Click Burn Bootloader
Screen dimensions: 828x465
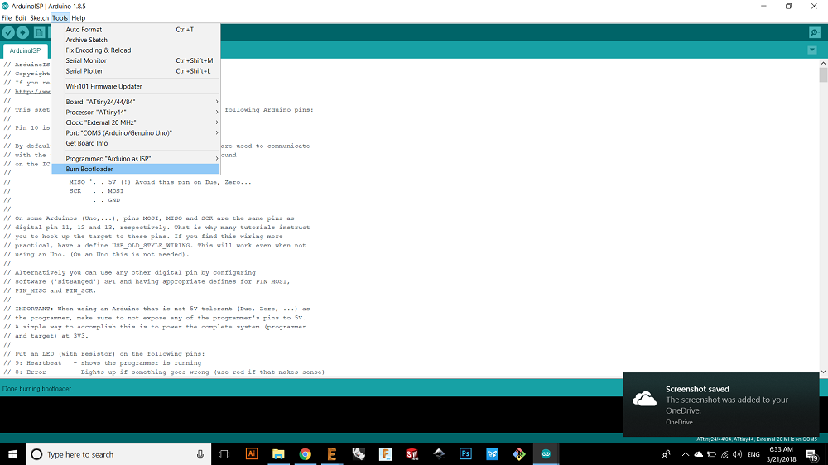point(136,169)
